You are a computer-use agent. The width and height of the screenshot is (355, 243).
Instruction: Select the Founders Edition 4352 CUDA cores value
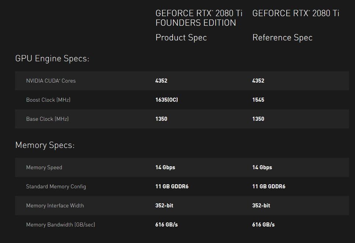161,81
